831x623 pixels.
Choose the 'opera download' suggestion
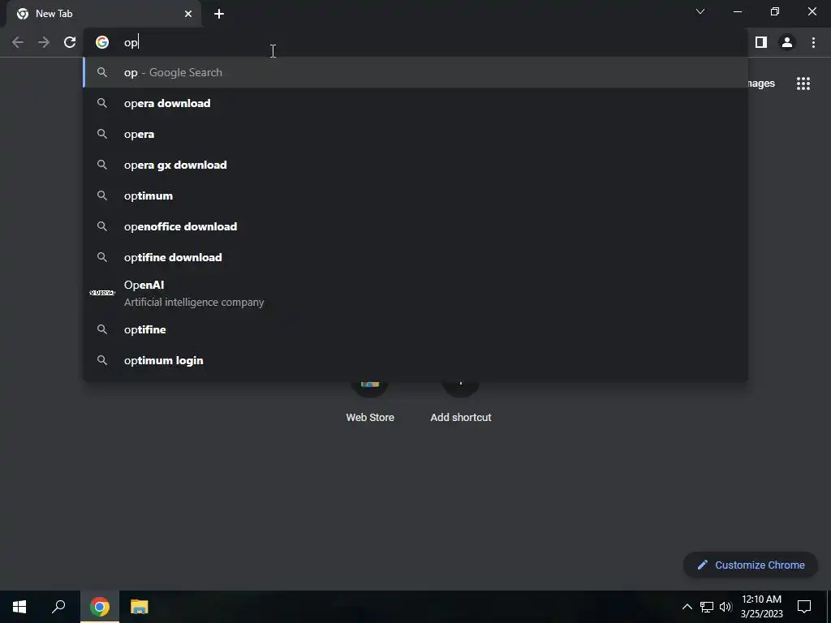click(x=415, y=103)
